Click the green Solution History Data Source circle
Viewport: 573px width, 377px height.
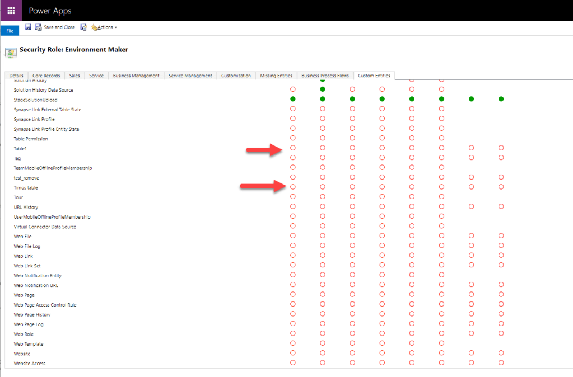pos(322,89)
